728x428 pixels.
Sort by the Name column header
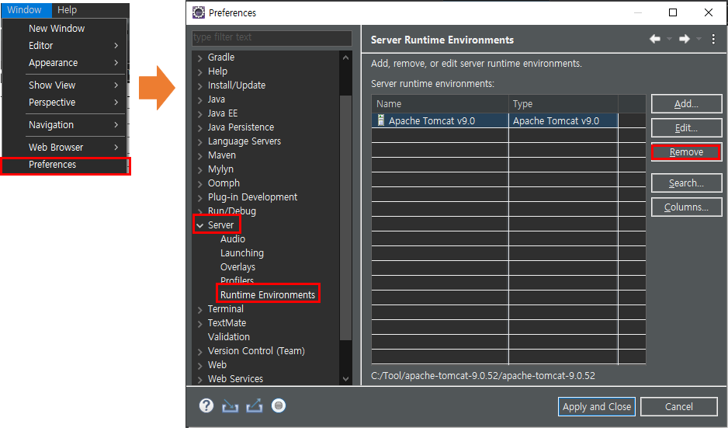point(440,103)
